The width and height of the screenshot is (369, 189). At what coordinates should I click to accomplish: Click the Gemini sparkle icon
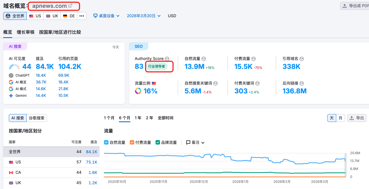point(11,96)
